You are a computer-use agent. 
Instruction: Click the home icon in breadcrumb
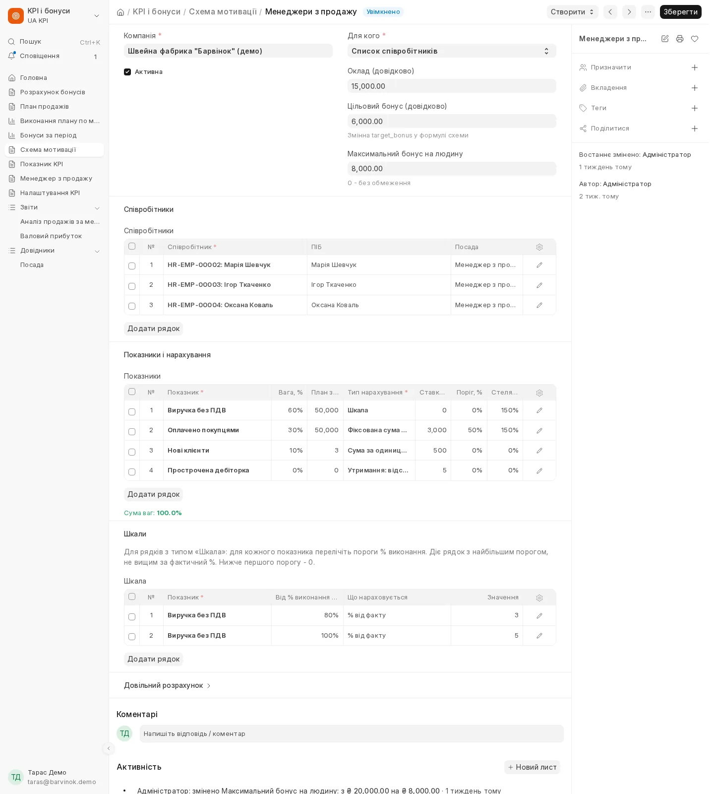[x=120, y=12]
